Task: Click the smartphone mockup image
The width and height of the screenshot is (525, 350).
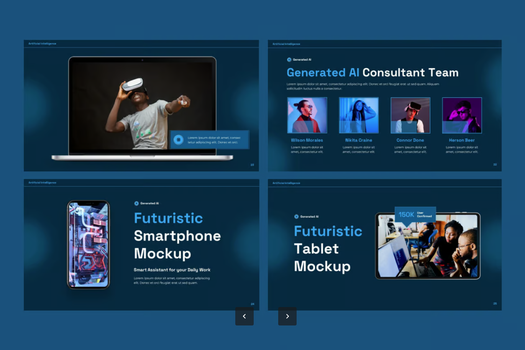Action: point(89,245)
